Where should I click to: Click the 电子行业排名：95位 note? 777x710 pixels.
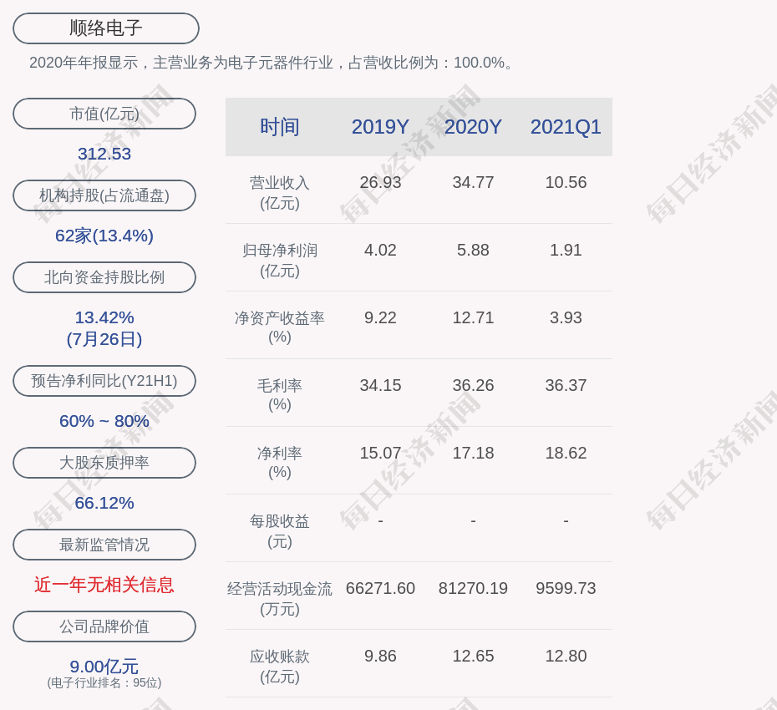coord(104,682)
